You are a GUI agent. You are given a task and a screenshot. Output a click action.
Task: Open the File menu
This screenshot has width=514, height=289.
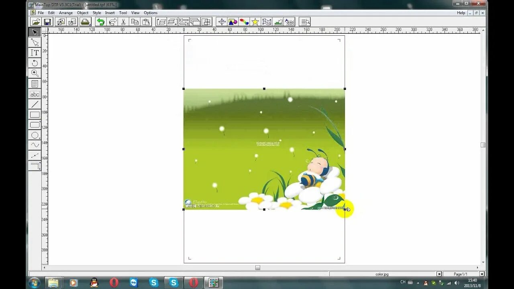pos(41,13)
